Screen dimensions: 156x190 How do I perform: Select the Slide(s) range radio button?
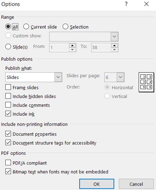(8, 47)
